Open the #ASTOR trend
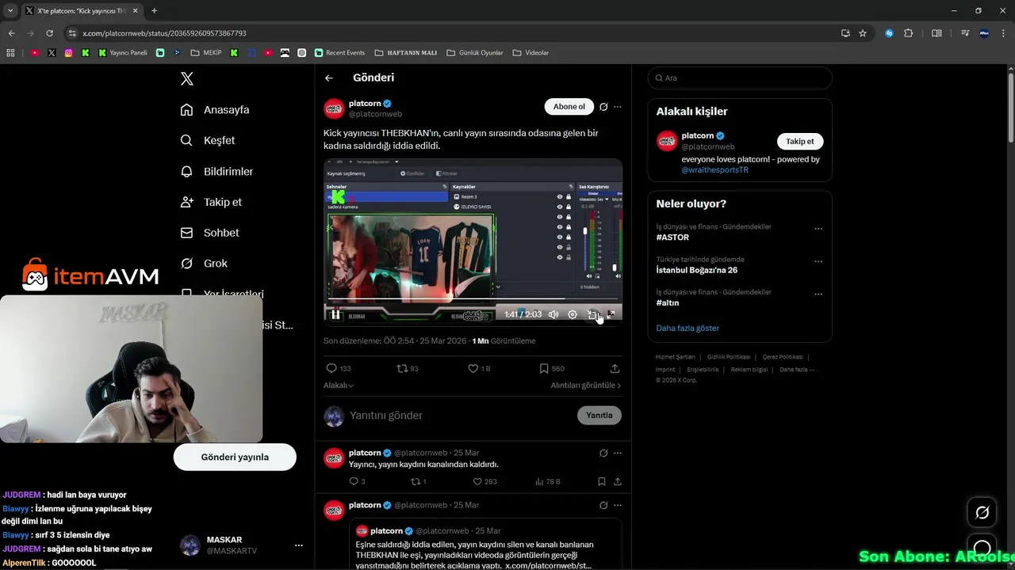This screenshot has height=570, width=1015. pos(672,237)
